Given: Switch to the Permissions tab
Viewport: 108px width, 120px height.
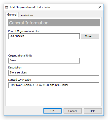Looking at the screenshot, I should [26, 15].
